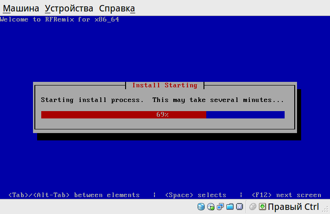This screenshot has height=214, width=330.
Task: Click the red 69% install progress bar
Action: click(163, 115)
